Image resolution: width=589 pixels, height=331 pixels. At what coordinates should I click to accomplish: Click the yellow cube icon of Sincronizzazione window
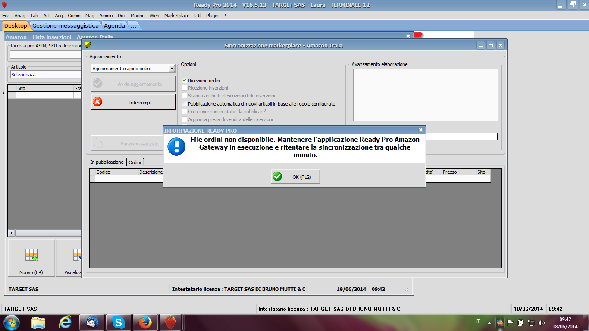point(88,44)
